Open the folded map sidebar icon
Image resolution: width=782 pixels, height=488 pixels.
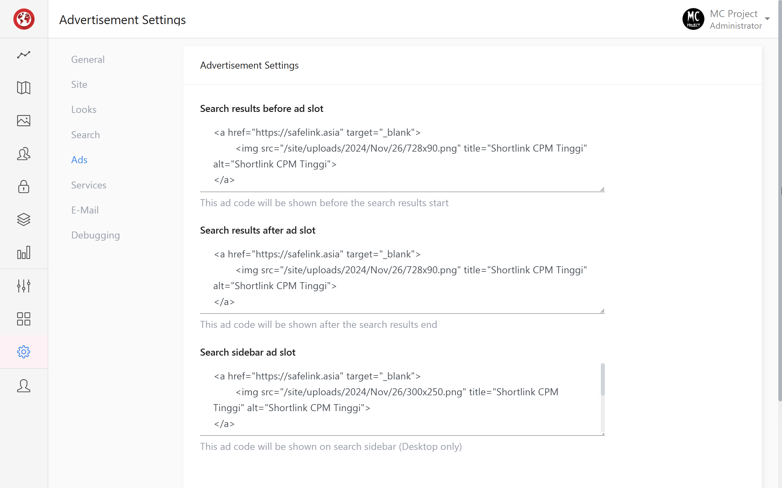24,88
